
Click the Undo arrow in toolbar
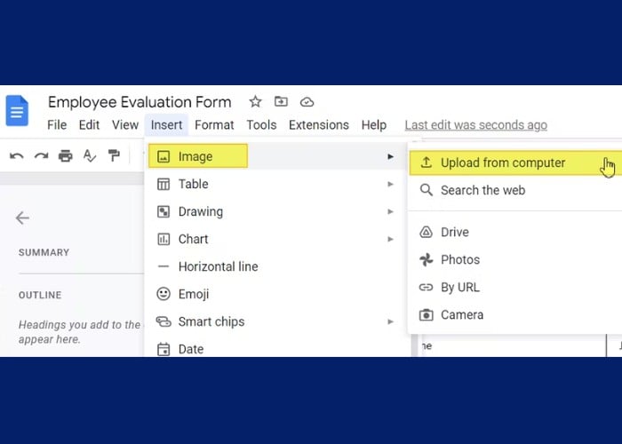tap(17, 156)
